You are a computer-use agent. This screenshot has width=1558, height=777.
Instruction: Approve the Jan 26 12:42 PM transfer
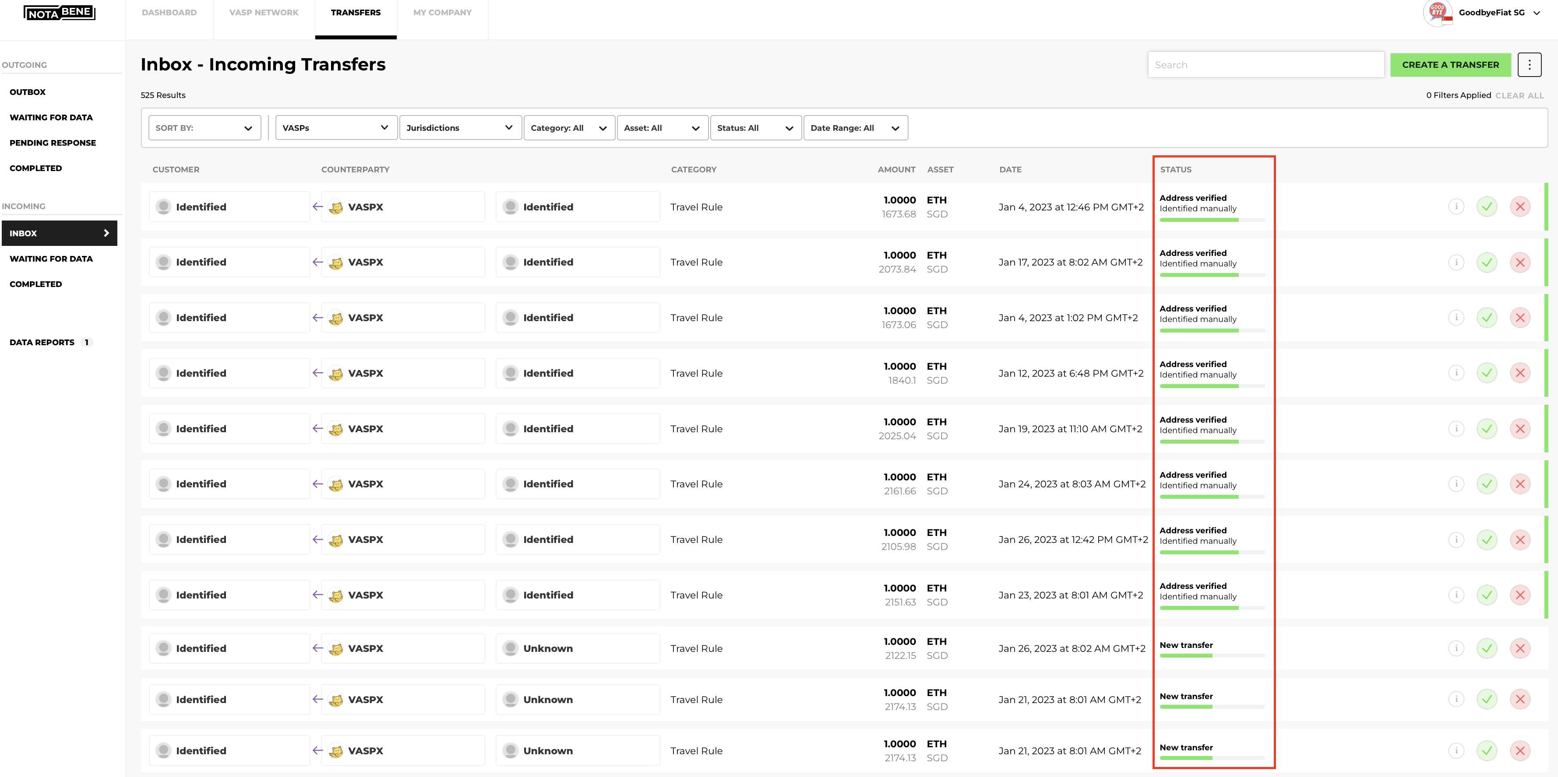1487,539
